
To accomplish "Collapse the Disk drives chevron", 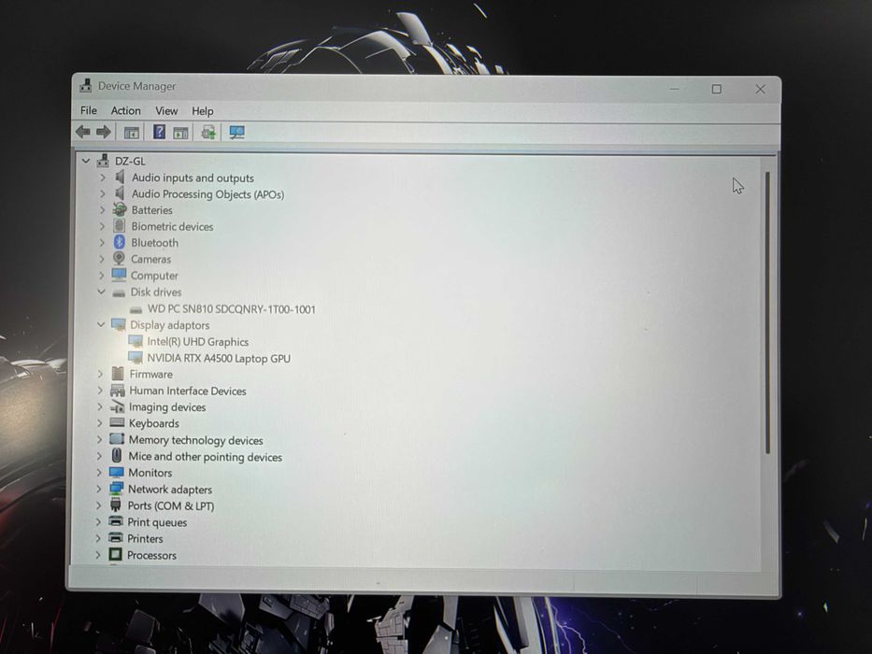I will 101,291.
